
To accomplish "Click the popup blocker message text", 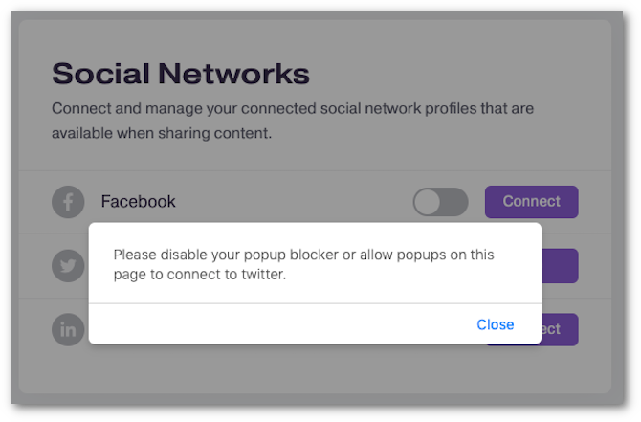I will point(303,264).
